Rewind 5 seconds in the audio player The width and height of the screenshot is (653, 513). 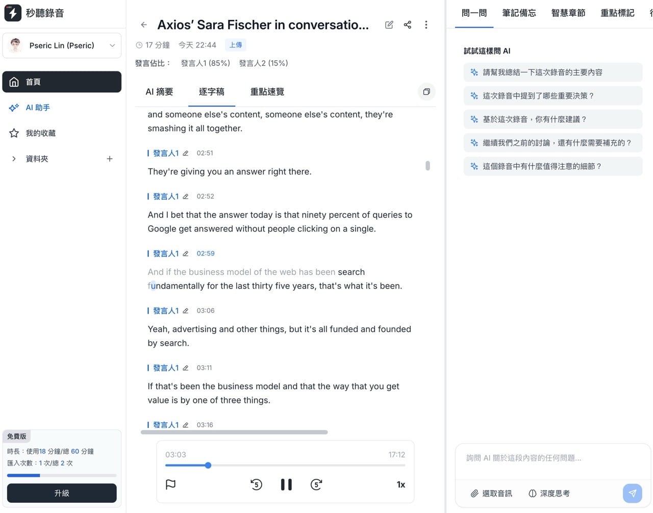pos(256,484)
